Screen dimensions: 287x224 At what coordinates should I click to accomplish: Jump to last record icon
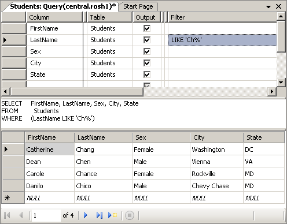pos(100,215)
